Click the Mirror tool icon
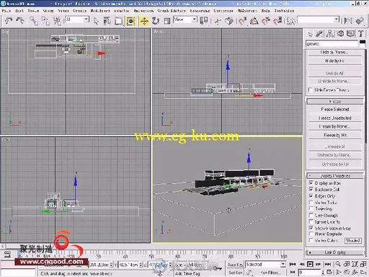Viewport: 369px width, 277px height. coord(348,21)
